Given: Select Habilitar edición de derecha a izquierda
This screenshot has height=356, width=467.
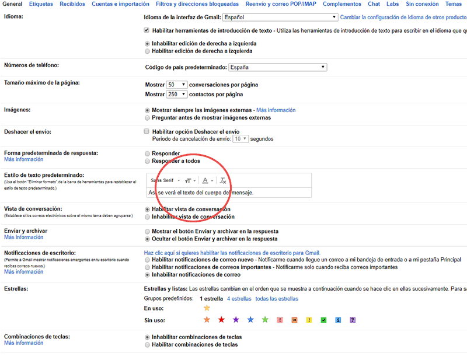Looking at the screenshot, I should pyautogui.click(x=147, y=51).
